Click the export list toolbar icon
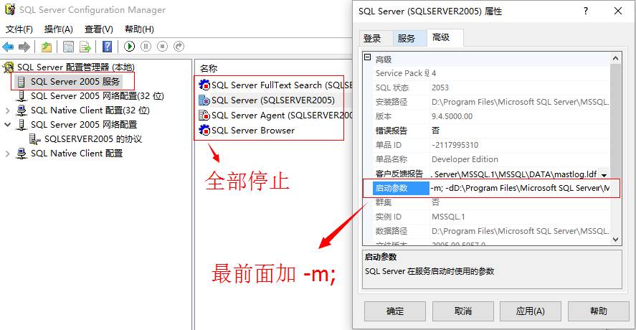This screenshot has width=636, height=330. coord(85,47)
